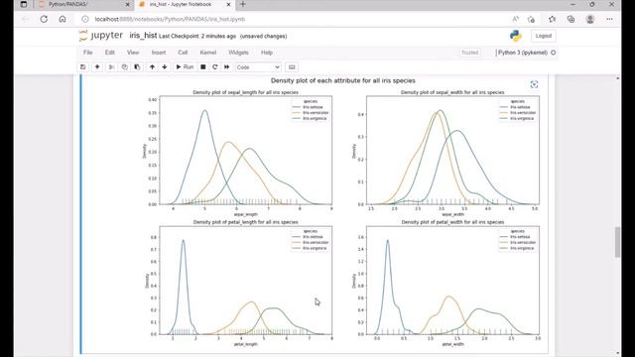Restart kernel and run all cells icon

[x=227, y=67]
